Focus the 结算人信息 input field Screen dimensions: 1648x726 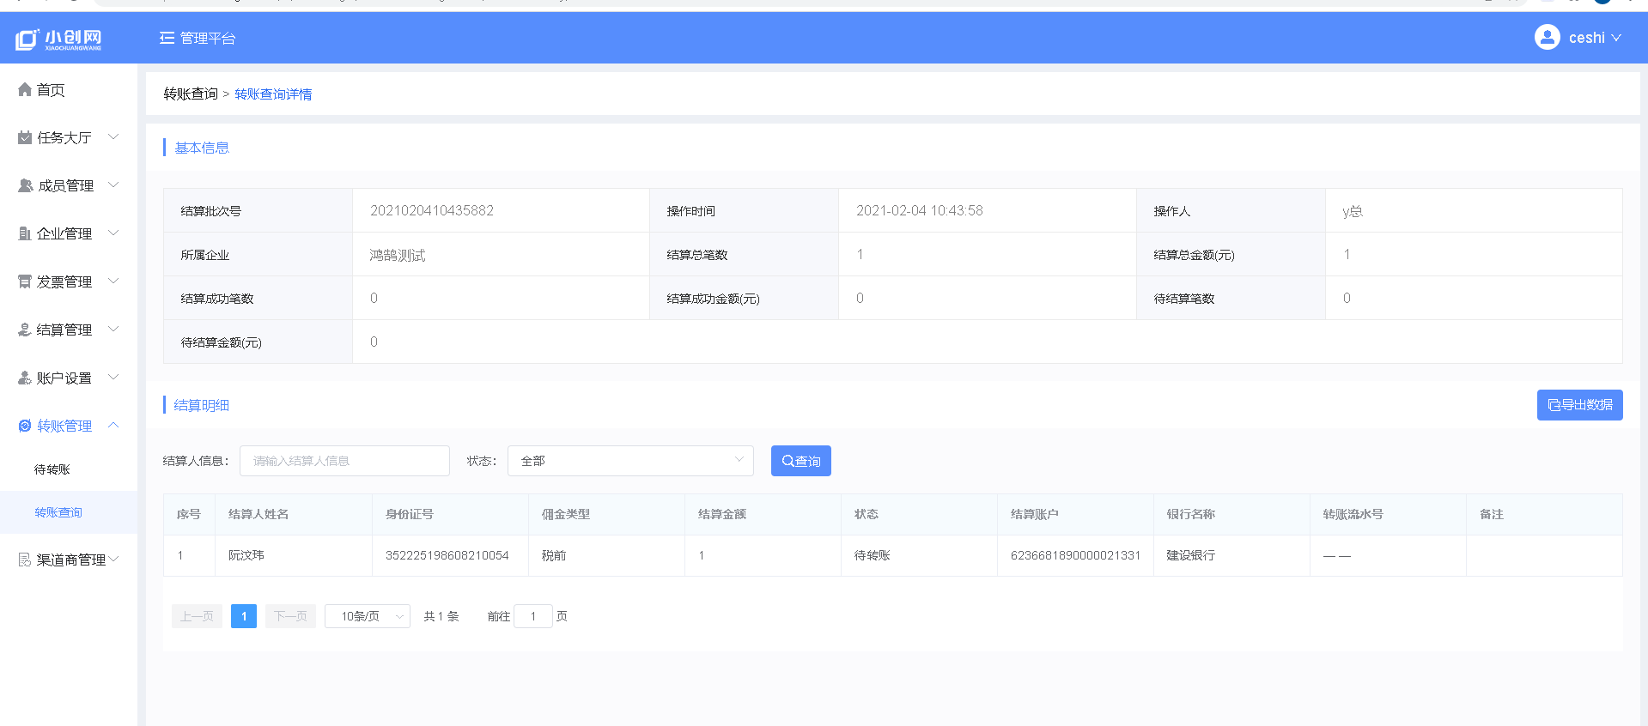point(344,461)
